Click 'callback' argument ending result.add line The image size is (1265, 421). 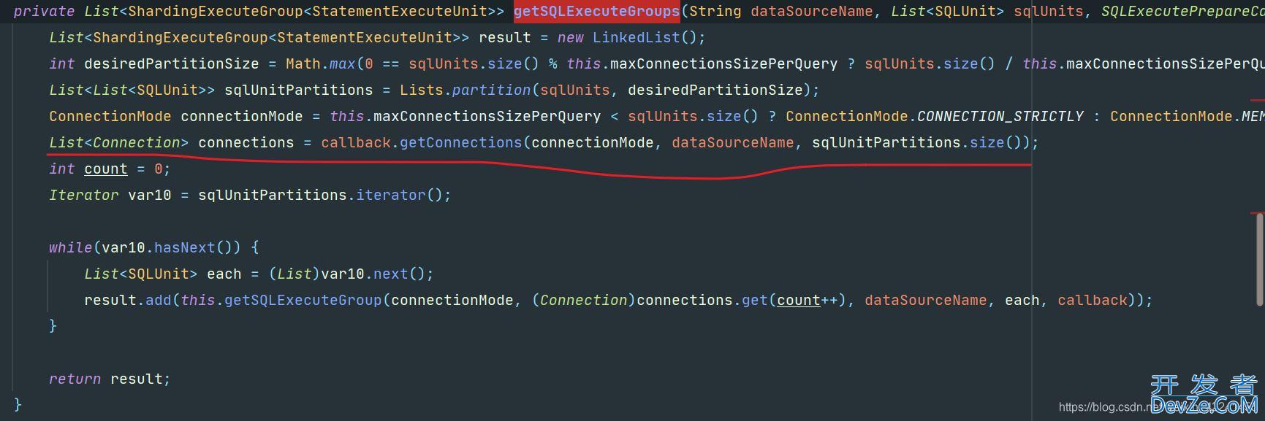1093,300
